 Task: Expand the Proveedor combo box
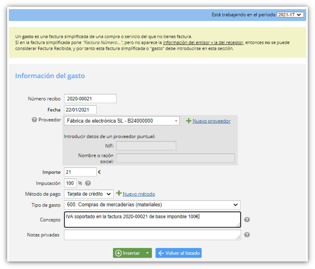pos(122,121)
